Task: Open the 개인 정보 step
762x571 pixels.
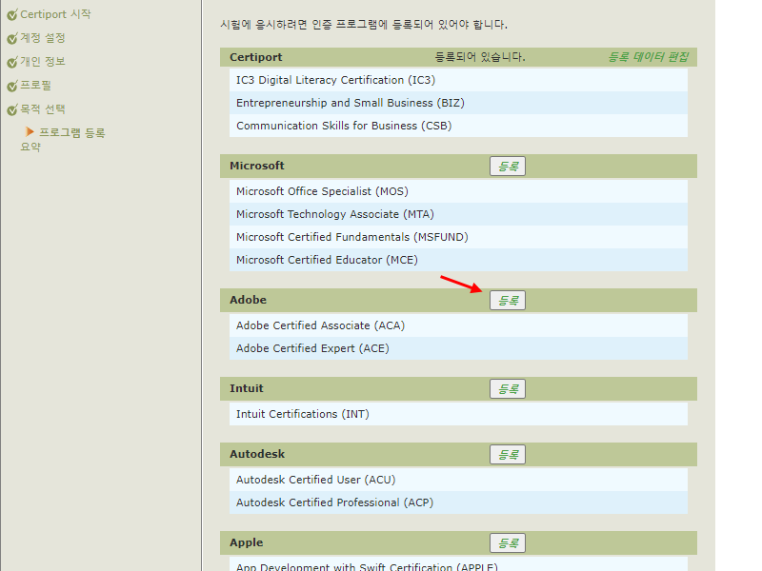Action: click(43, 61)
